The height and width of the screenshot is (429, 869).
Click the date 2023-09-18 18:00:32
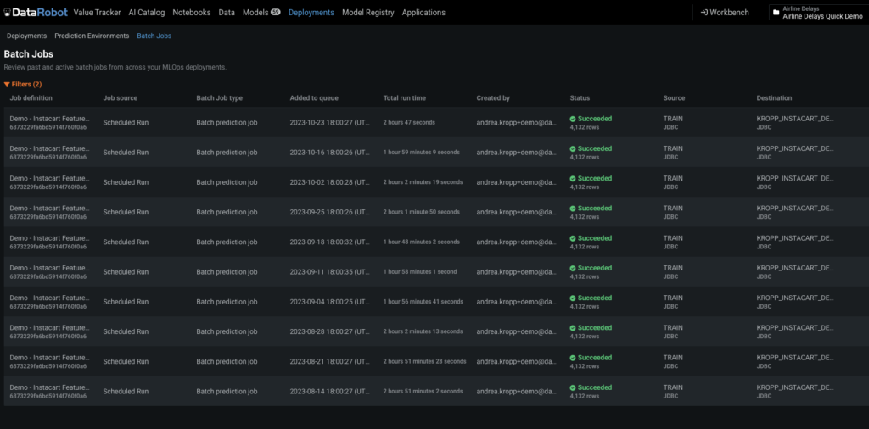click(x=330, y=242)
